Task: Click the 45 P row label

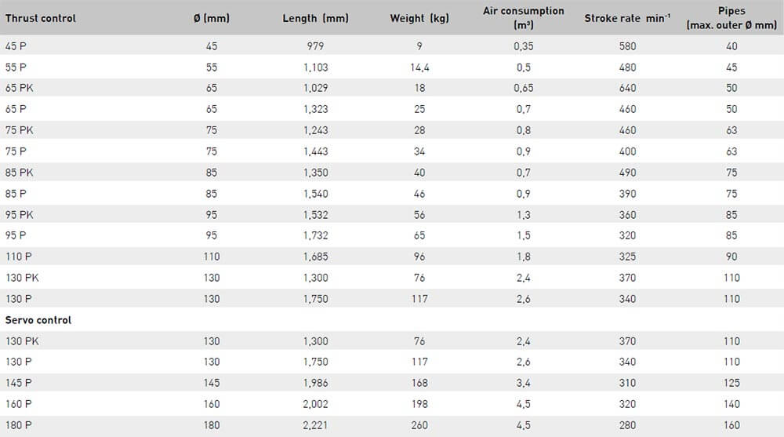Action: point(16,46)
